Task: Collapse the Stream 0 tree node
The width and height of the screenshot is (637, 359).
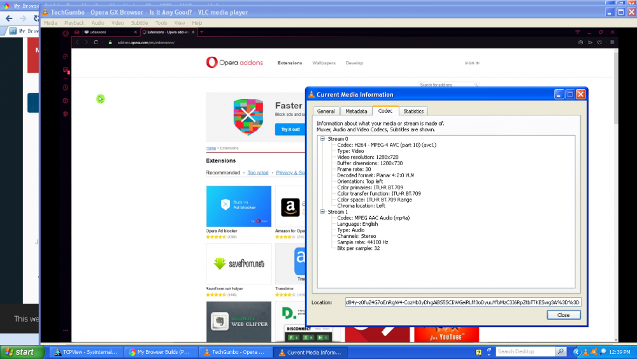Action: click(323, 139)
